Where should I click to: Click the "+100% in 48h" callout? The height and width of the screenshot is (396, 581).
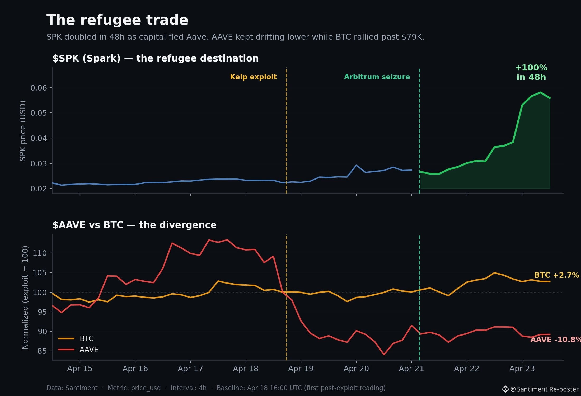(x=531, y=72)
